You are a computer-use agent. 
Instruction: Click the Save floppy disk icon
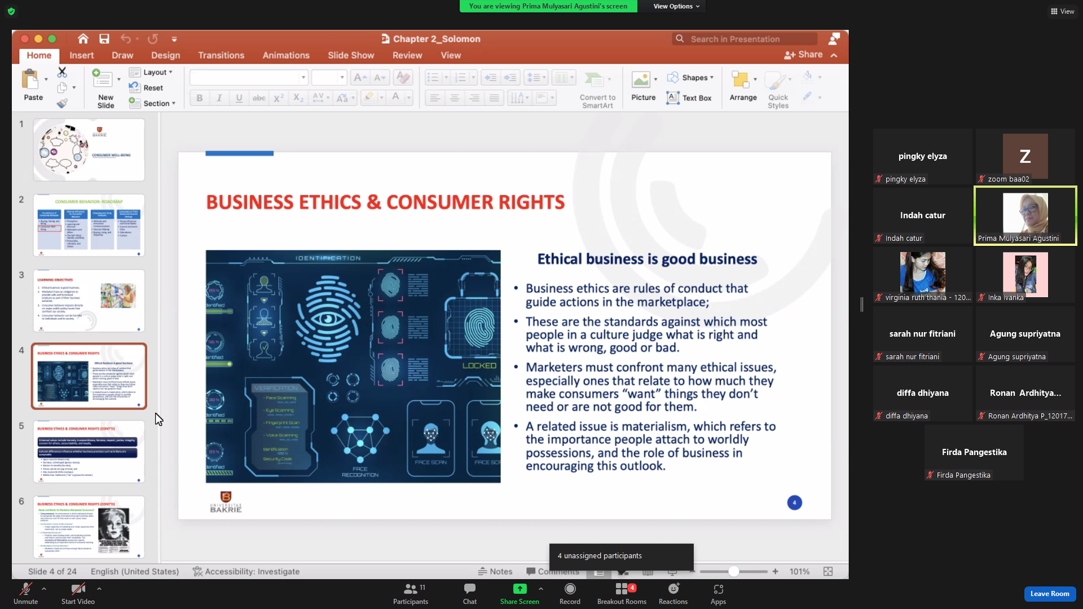pyautogui.click(x=104, y=39)
